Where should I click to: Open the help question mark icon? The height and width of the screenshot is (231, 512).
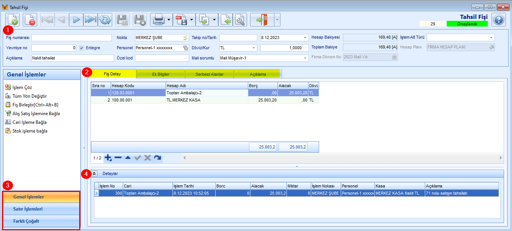tap(499, 20)
